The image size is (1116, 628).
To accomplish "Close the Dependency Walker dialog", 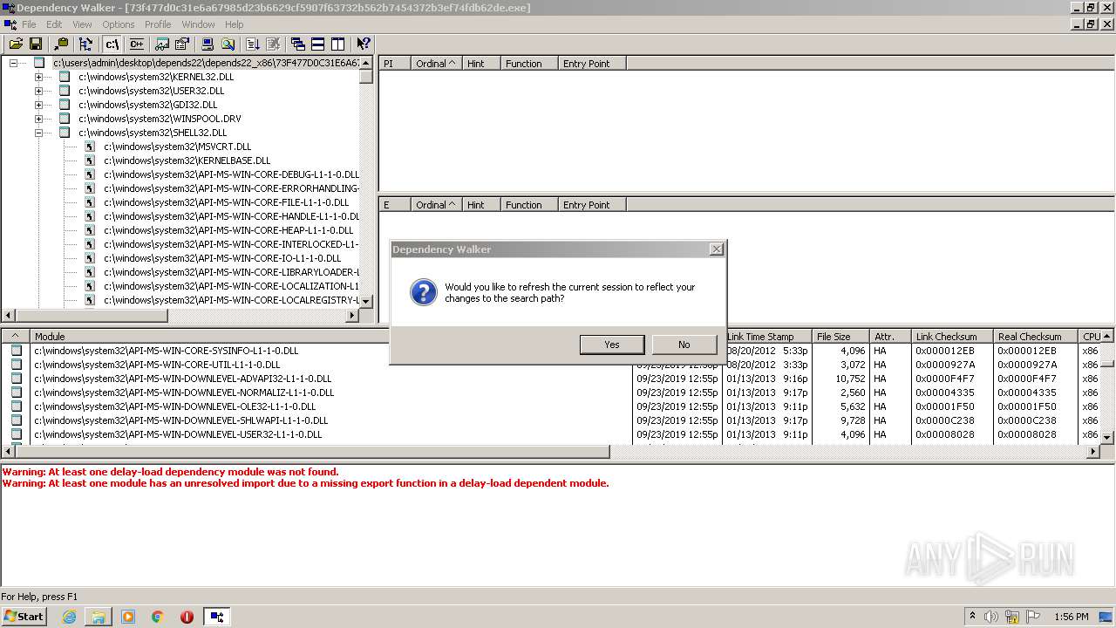I will 717,249.
